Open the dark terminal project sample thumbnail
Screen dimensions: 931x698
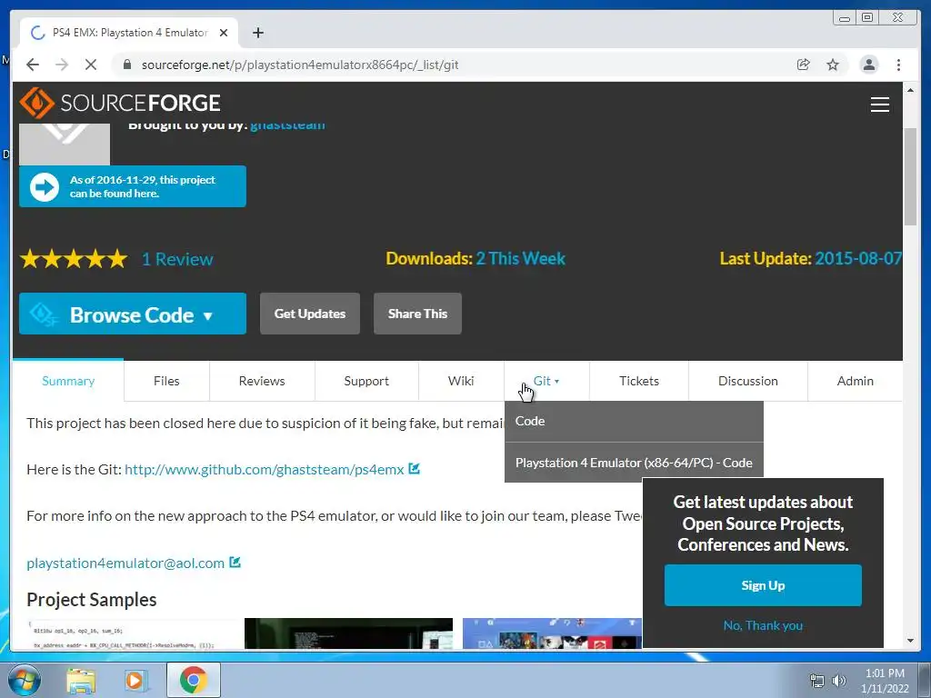tap(348, 633)
